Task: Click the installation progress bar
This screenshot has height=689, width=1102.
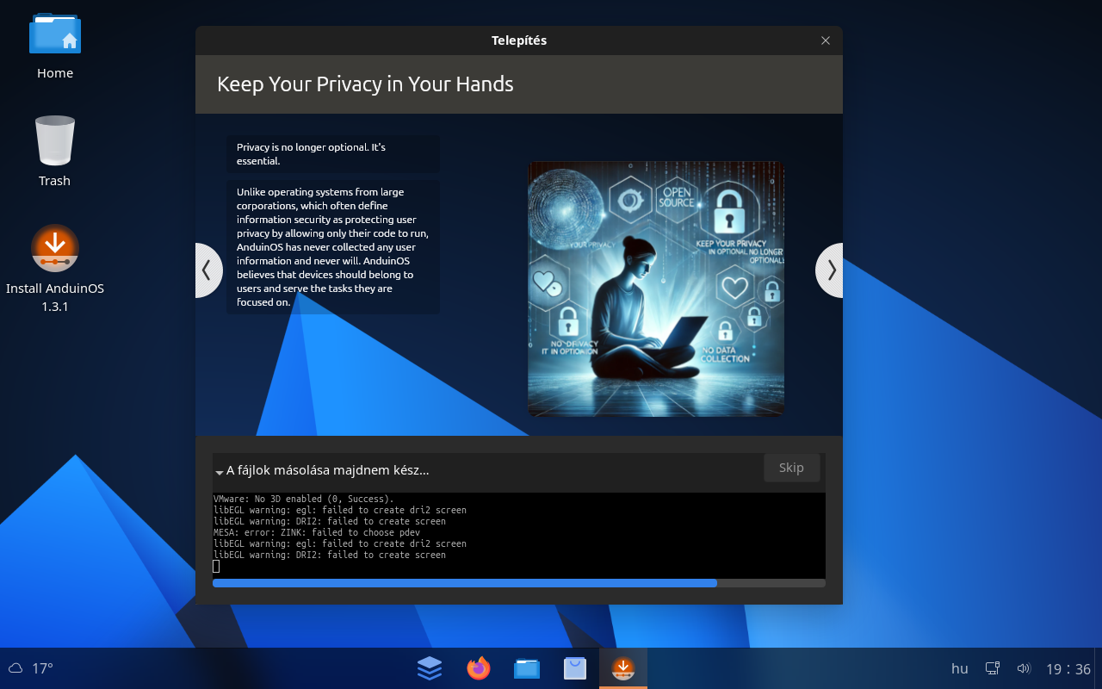Action: pos(519,583)
